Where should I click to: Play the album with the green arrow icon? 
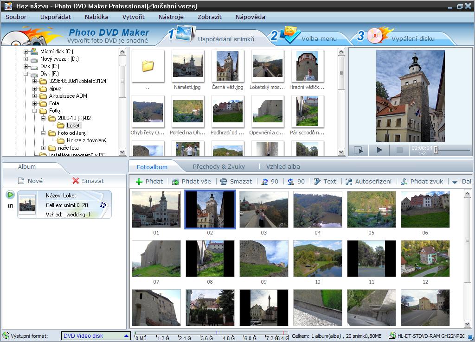10,195
